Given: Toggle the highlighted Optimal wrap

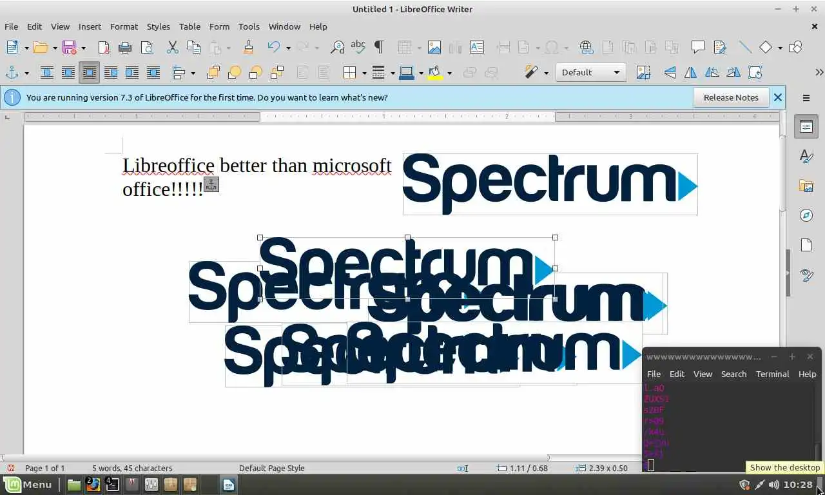Looking at the screenshot, I should pyautogui.click(x=89, y=72).
